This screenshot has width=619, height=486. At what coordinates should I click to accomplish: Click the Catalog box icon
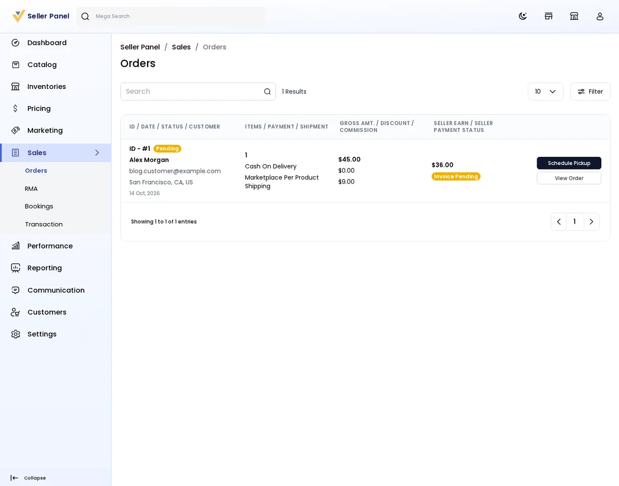coord(15,65)
